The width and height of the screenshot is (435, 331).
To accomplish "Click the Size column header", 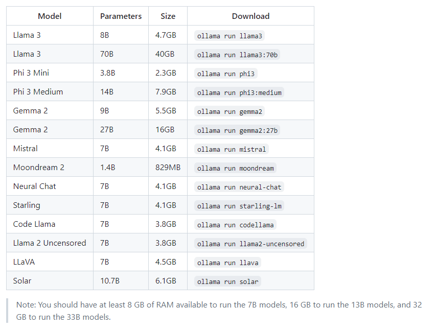I will [168, 16].
